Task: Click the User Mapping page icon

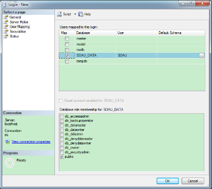Action: [6, 26]
